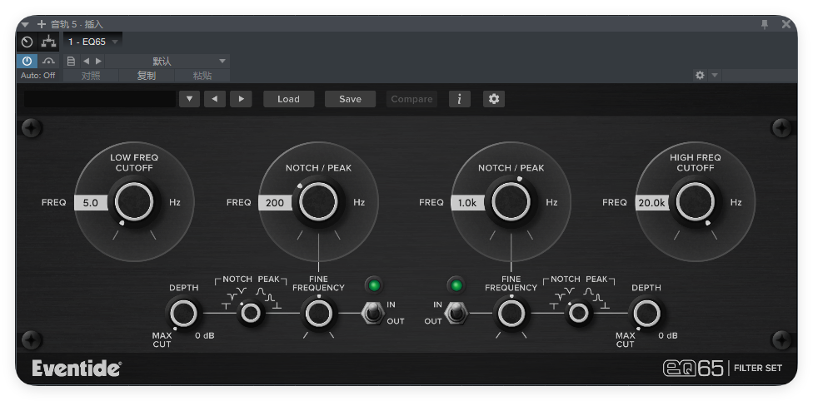The width and height of the screenshot is (813, 401).
Task: Click the sidechain routing icon
Action: click(49, 42)
